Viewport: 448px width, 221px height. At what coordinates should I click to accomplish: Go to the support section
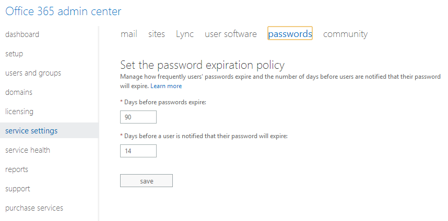18,189
